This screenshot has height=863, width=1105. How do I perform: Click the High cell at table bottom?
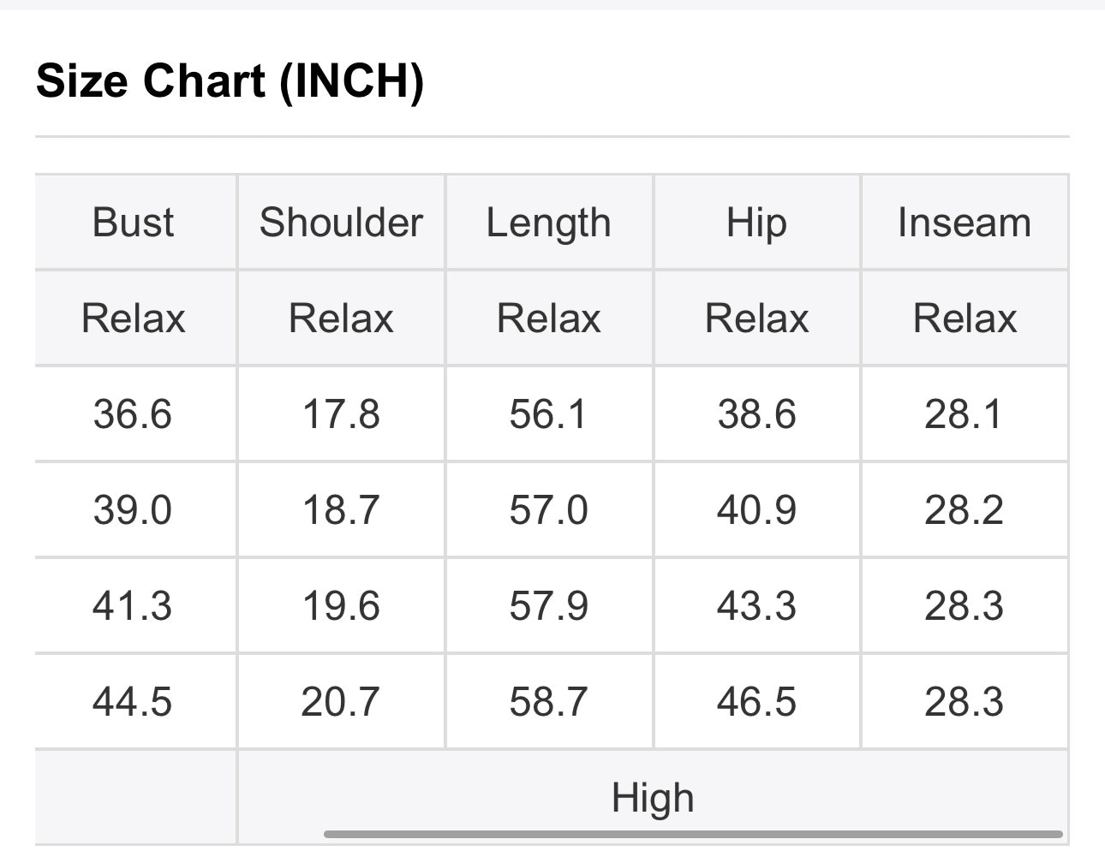point(653,798)
